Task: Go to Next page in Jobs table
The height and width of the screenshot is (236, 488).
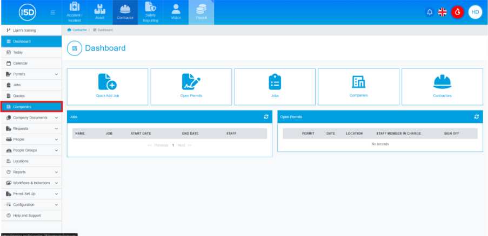Action: point(182,145)
